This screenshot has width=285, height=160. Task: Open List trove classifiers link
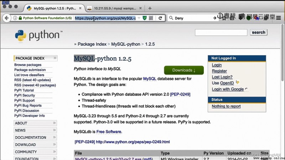29,75
